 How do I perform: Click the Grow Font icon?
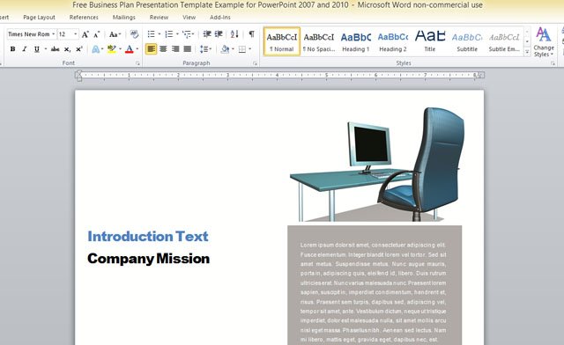85,34
